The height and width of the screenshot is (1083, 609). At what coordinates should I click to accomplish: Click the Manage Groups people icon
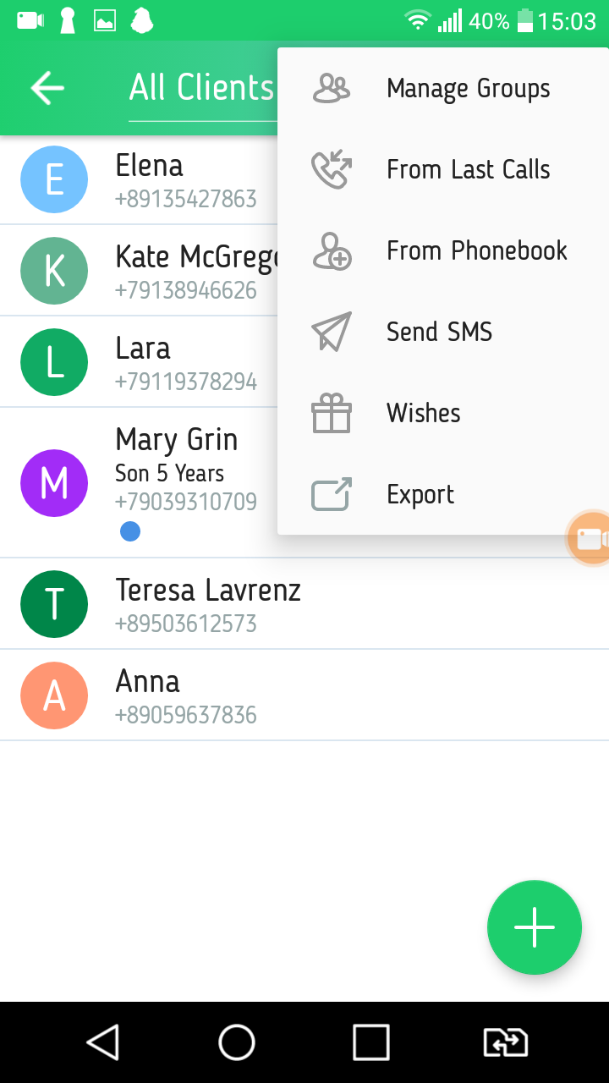331,88
